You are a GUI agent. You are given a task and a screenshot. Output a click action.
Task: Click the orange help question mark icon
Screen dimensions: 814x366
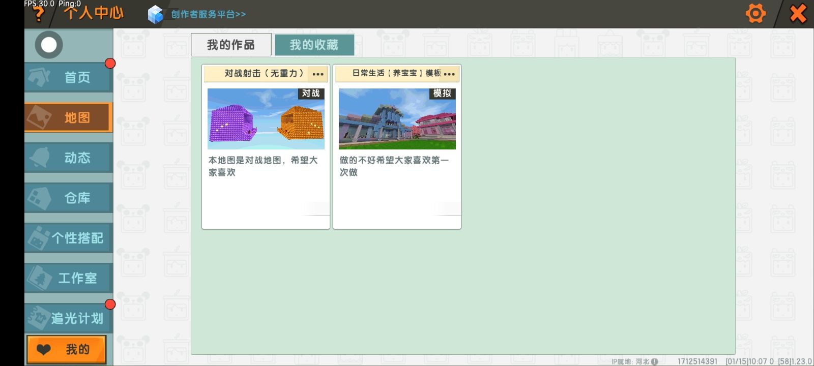(38, 14)
